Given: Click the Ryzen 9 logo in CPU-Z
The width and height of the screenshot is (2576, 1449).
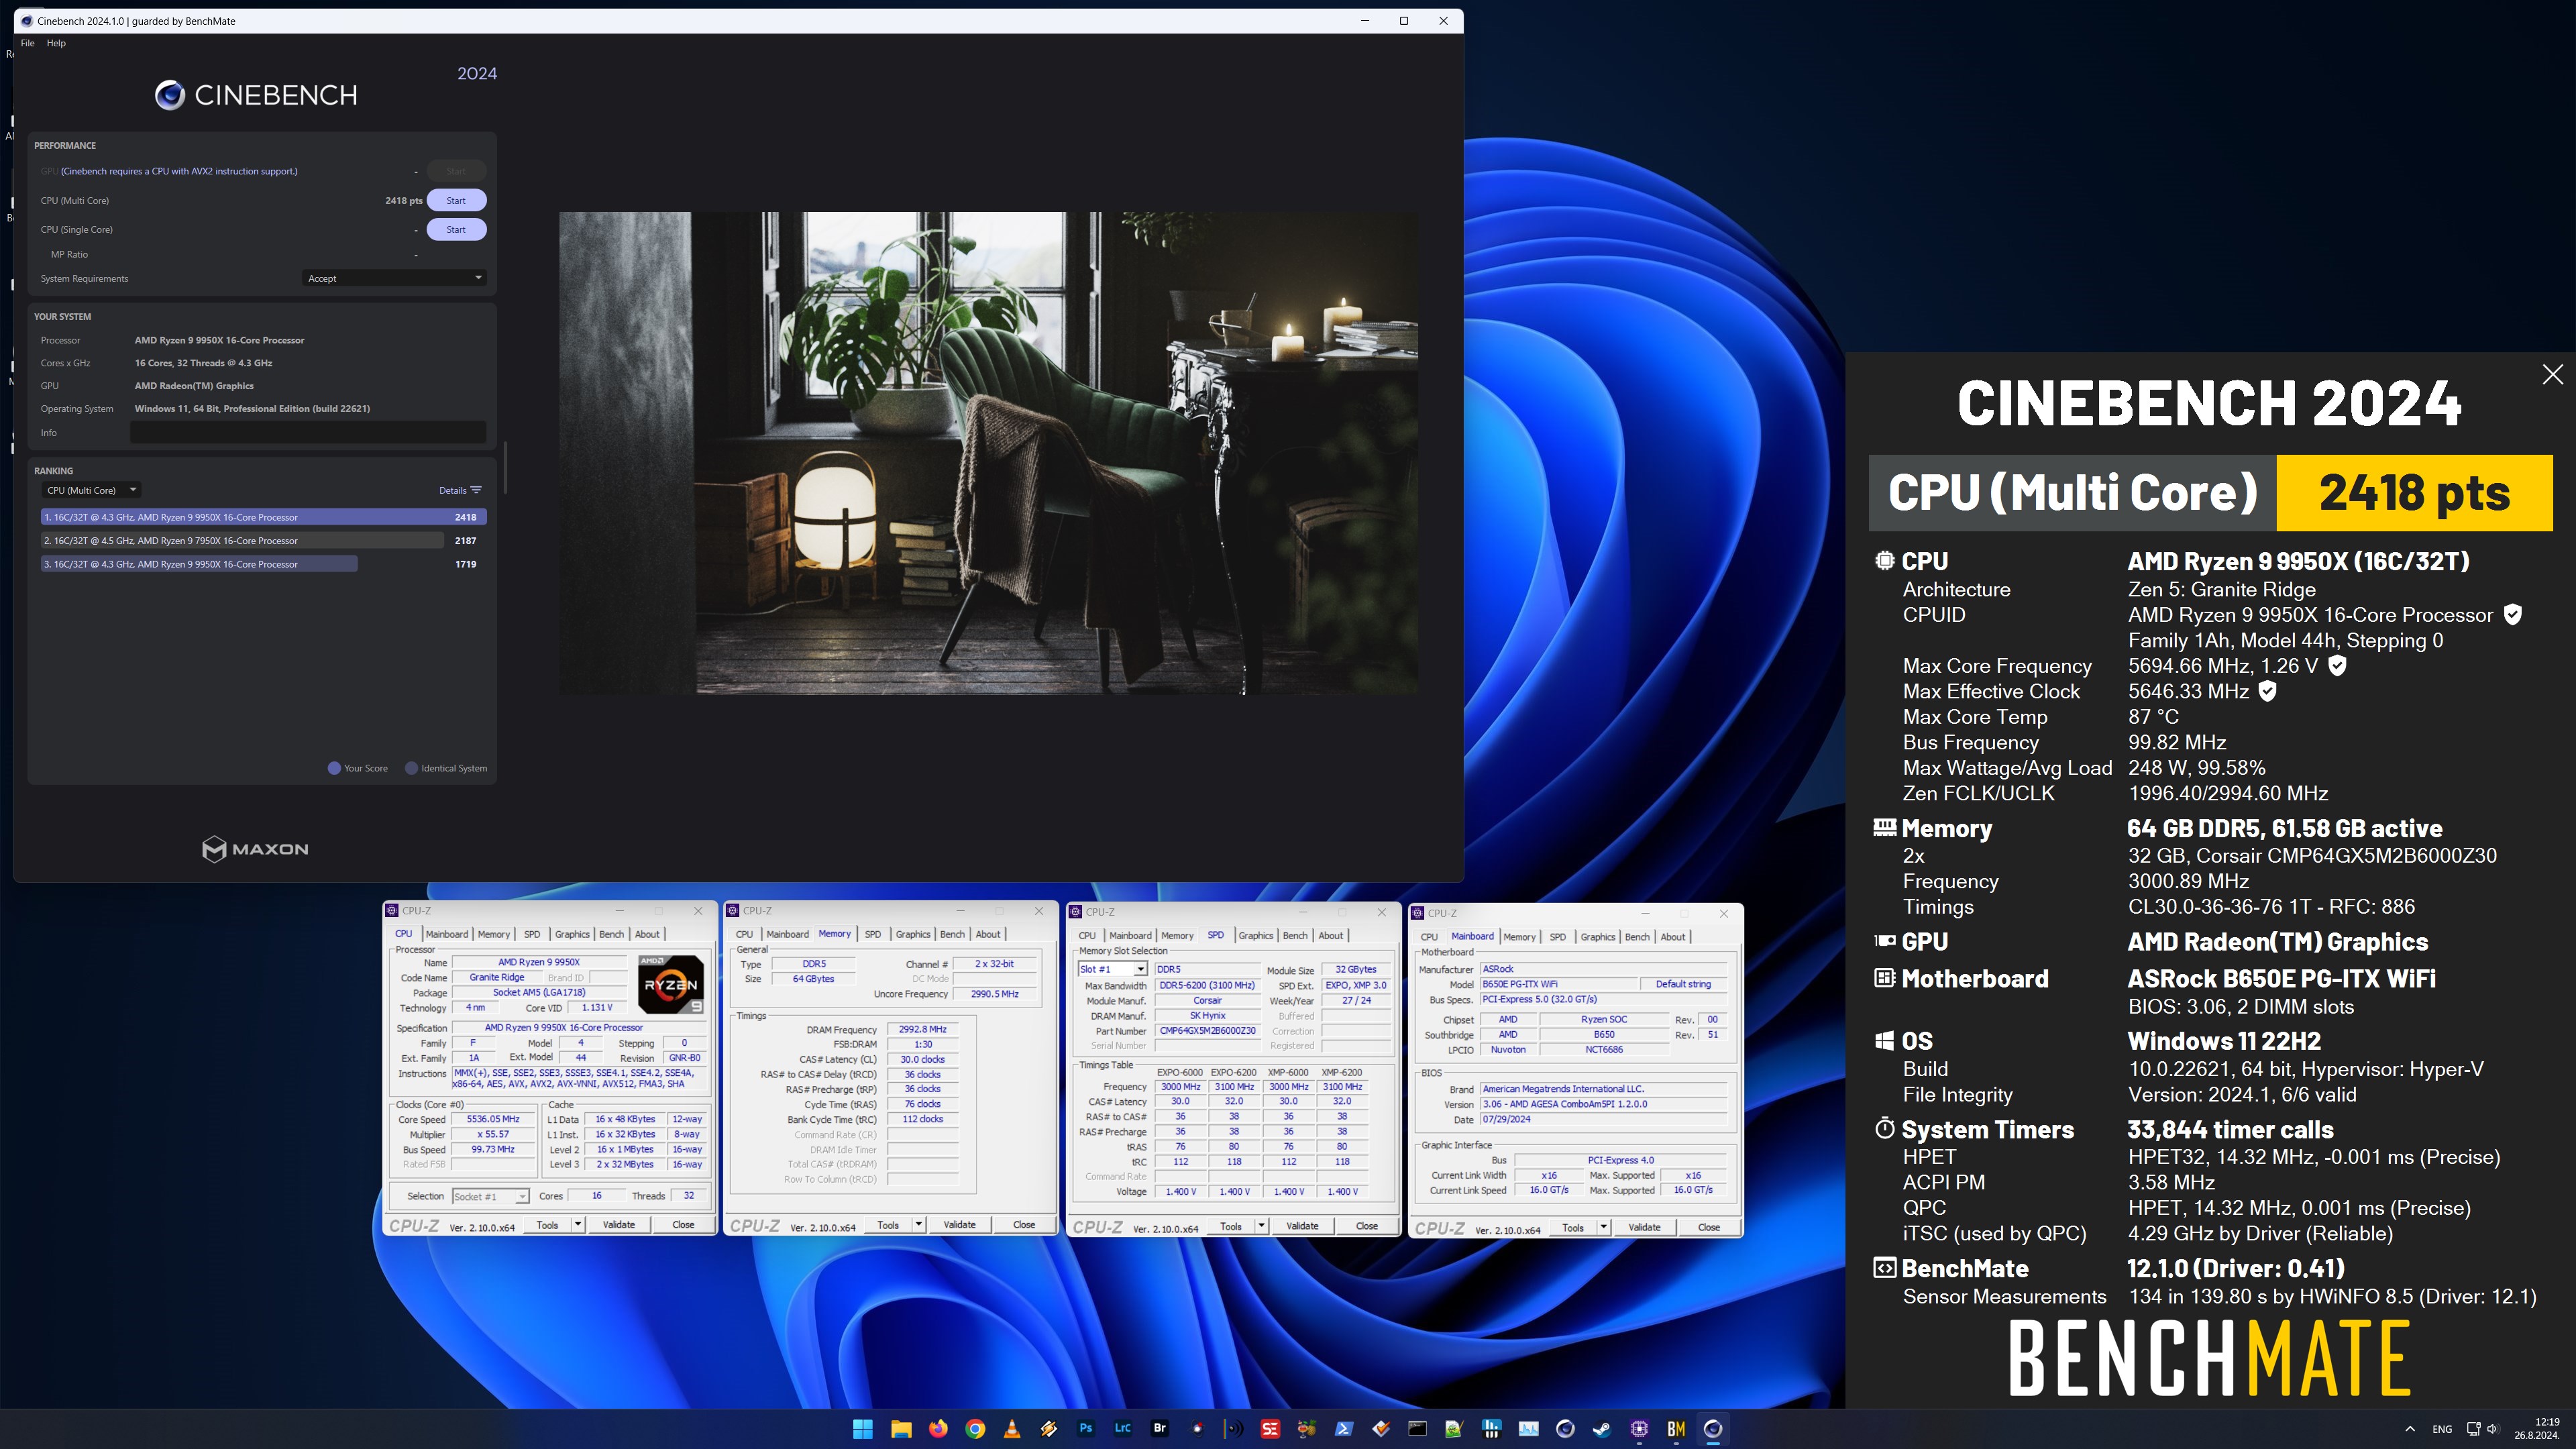Looking at the screenshot, I should click(671, 984).
